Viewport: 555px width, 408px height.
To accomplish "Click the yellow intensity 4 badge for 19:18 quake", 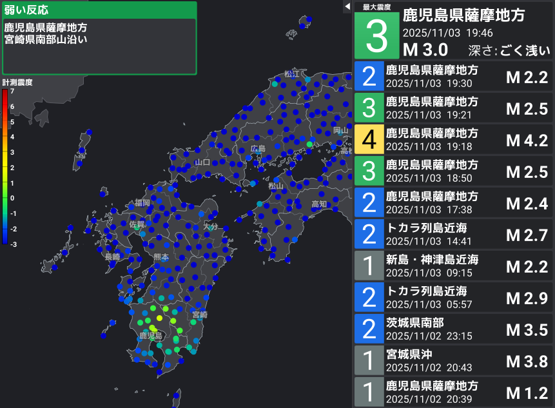I will click(369, 139).
